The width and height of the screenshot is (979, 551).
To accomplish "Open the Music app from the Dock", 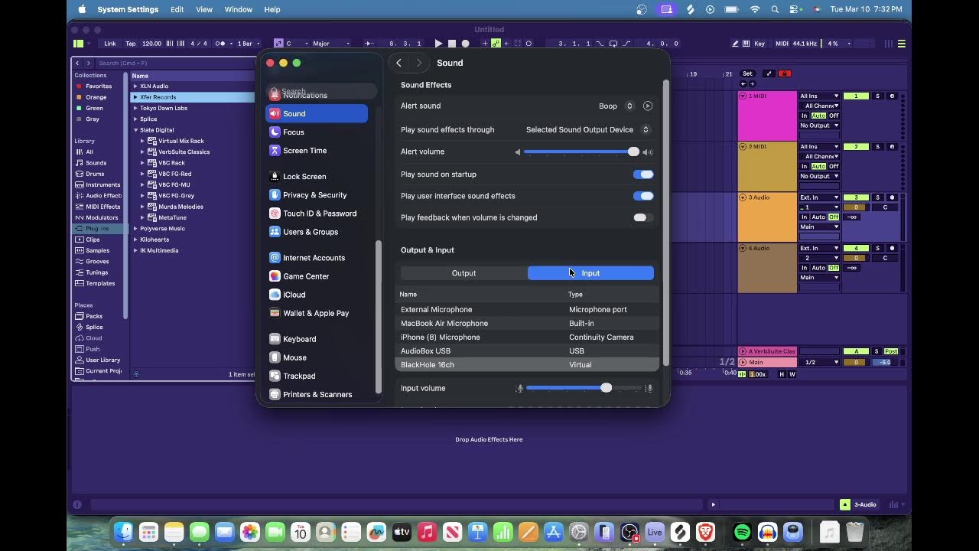I will 427,532.
